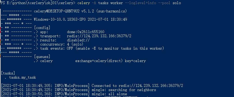The width and height of the screenshot is (234, 97).
Task: Click the redis URL in the Connected to log line
Action: click(x=151, y=86)
